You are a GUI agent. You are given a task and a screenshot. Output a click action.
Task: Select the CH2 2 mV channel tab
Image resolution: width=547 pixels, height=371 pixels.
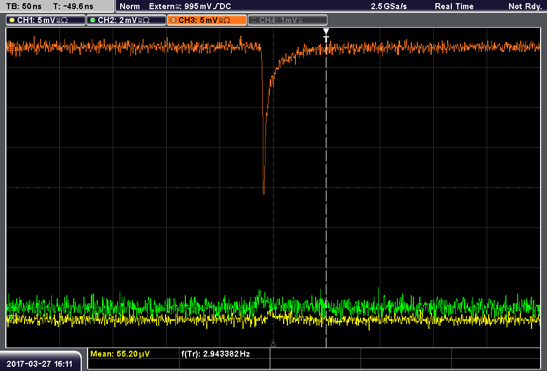[126, 20]
